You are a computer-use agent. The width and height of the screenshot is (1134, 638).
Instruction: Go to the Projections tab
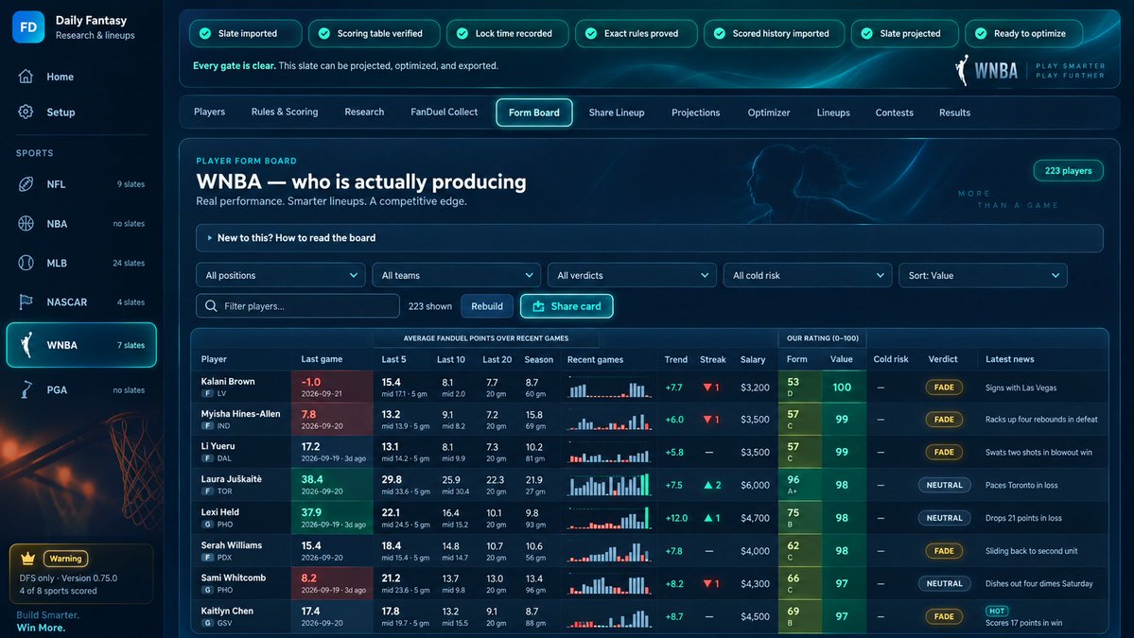(696, 112)
